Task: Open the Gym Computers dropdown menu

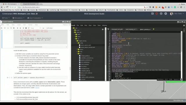Action: [x=35, y=18]
